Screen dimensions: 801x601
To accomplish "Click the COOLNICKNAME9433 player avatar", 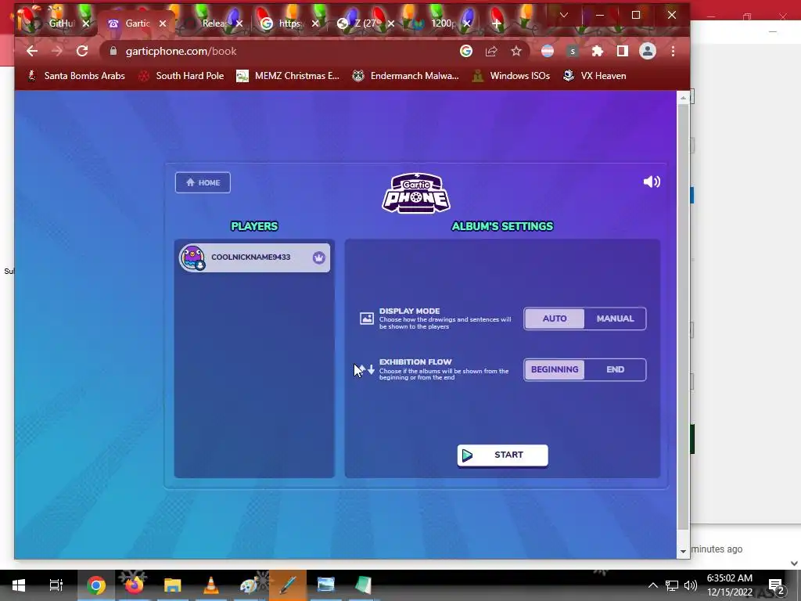I will tap(192, 257).
